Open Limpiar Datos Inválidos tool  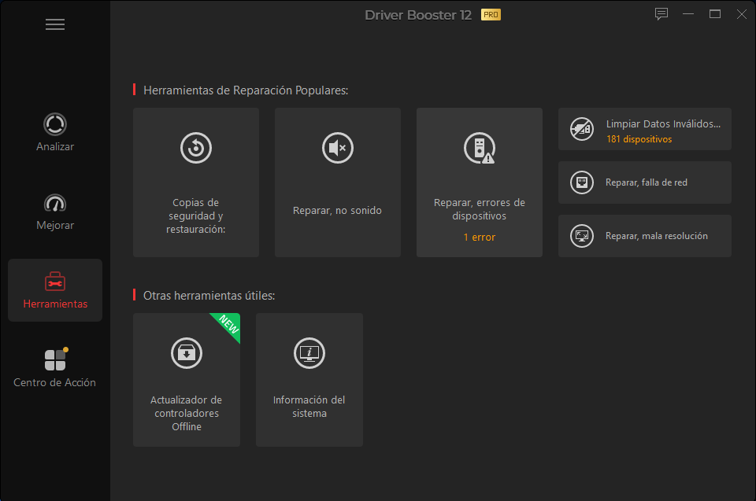(645, 129)
